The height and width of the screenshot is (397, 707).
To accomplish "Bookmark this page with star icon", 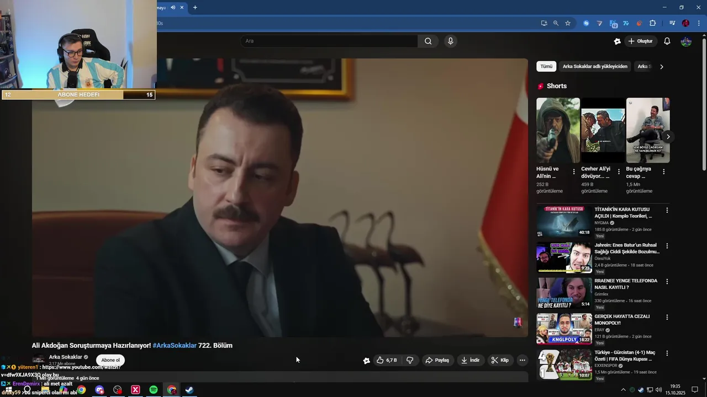I will click(x=568, y=23).
